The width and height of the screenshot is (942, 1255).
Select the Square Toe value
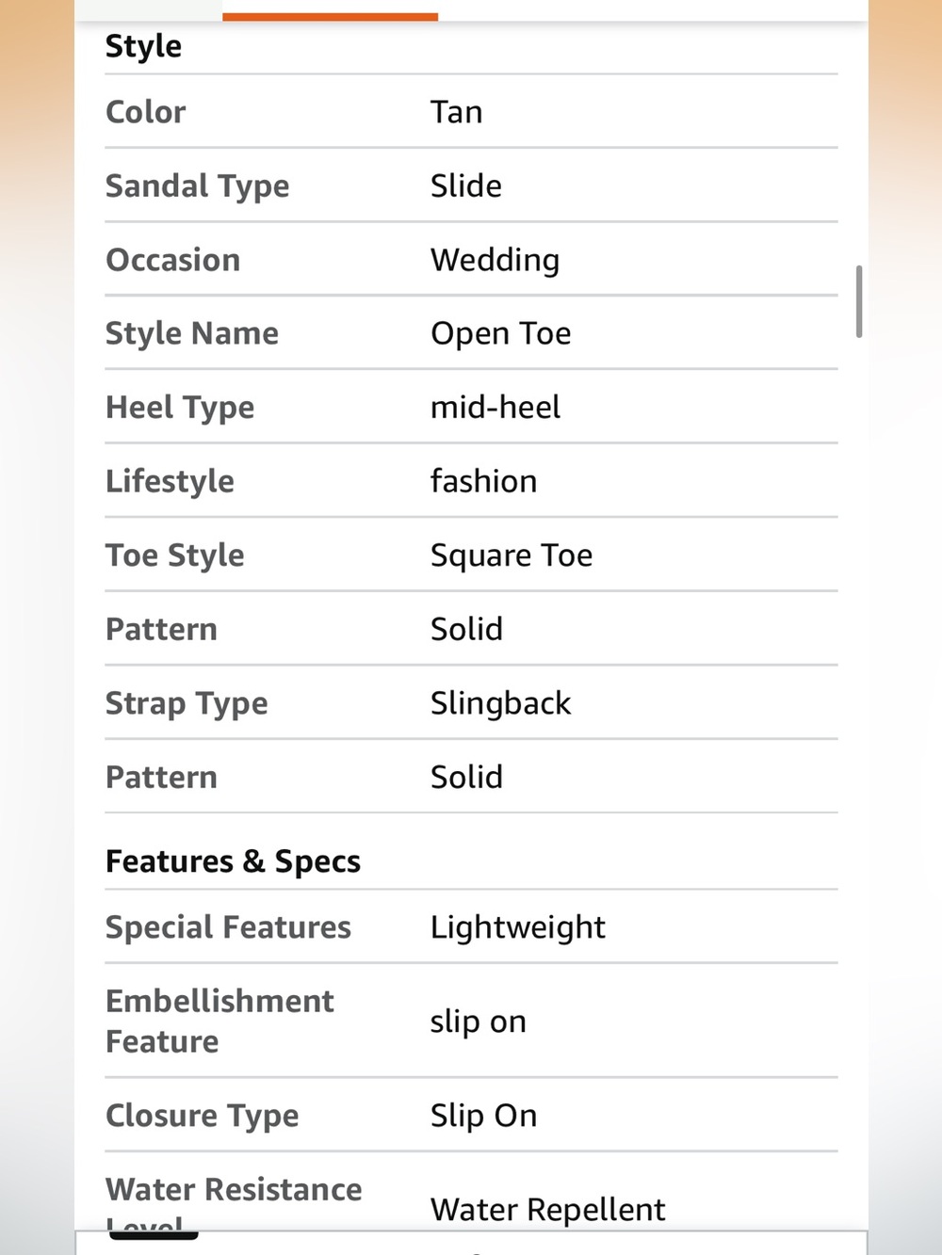pyautogui.click(x=512, y=555)
